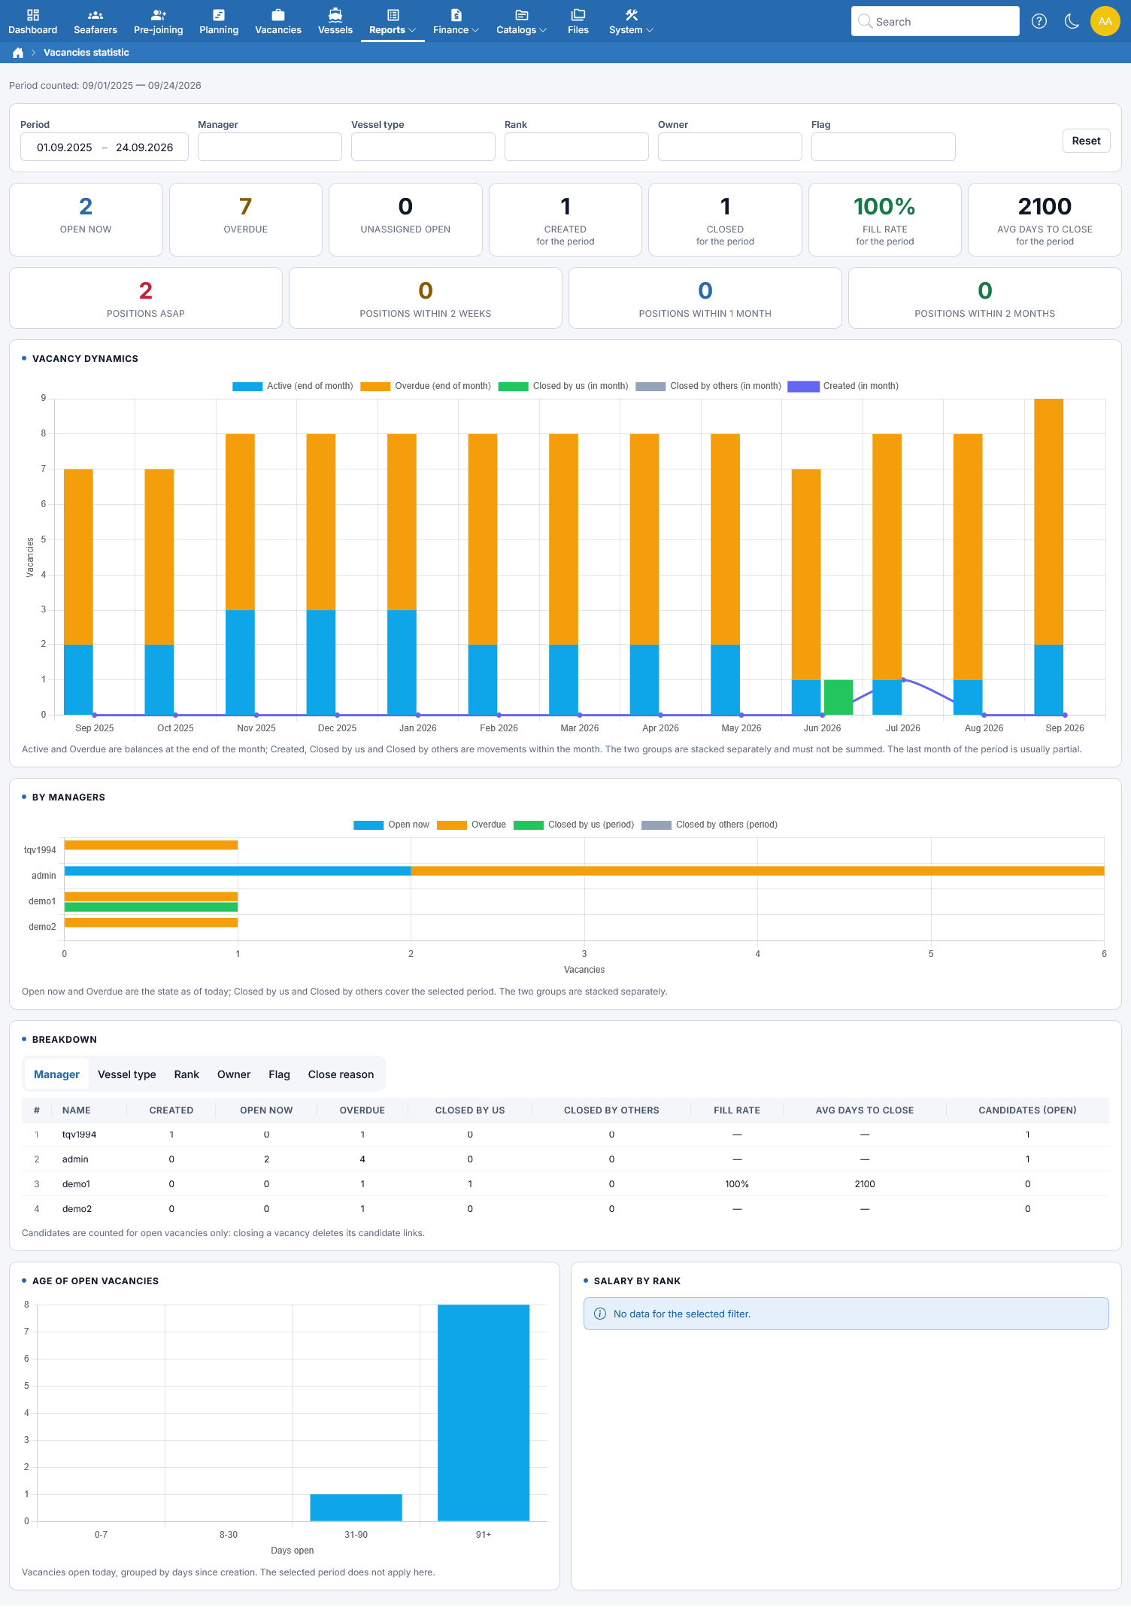The image size is (1131, 1607).
Task: Click the Avg Days to Close column header
Action: (x=865, y=1110)
